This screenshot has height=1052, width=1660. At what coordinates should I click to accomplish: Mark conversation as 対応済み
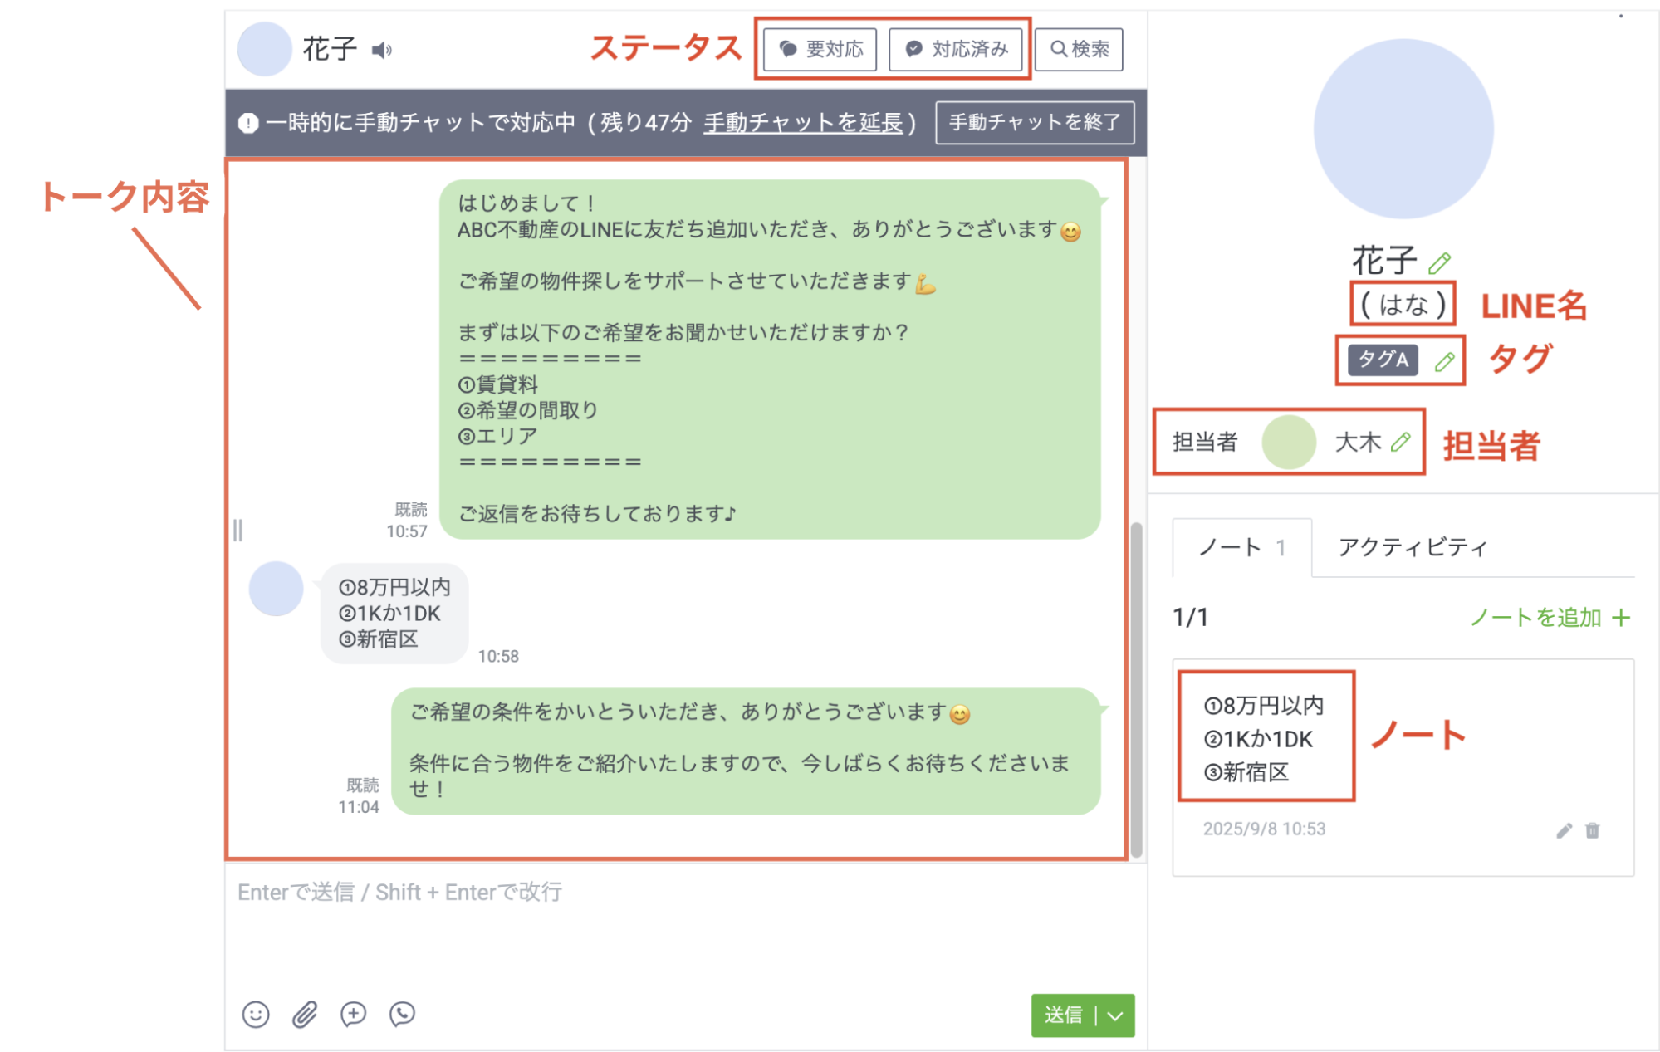pyautogui.click(x=957, y=49)
